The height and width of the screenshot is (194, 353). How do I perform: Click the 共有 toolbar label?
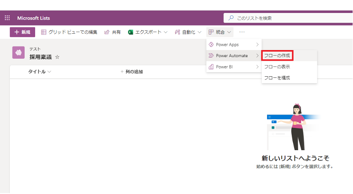[116, 32]
